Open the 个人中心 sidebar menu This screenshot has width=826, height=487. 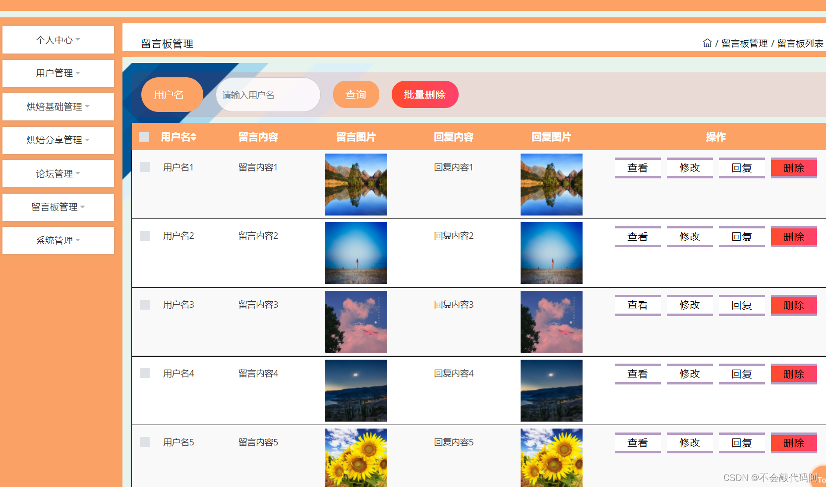(x=58, y=40)
